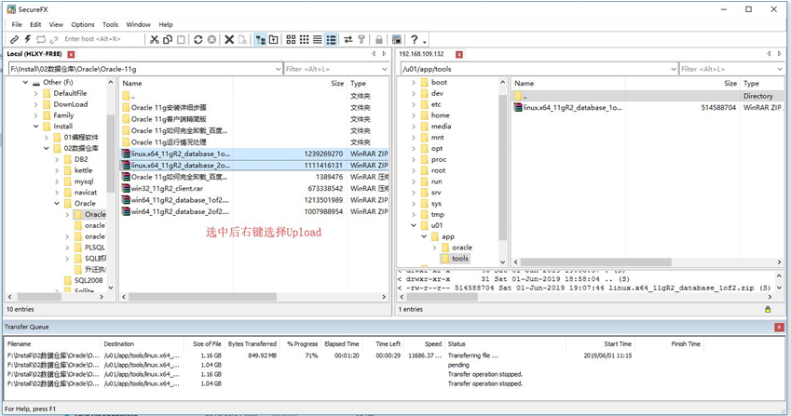The image size is (791, 416).
Task: Click the Delete X toolbar icon
Action: click(x=229, y=39)
